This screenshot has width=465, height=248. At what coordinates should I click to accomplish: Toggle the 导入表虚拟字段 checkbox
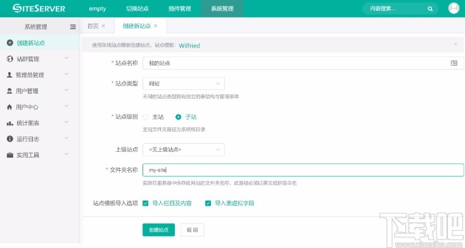(x=208, y=203)
